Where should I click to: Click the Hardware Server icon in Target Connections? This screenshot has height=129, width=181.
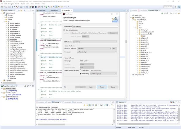click(x=5, y=89)
